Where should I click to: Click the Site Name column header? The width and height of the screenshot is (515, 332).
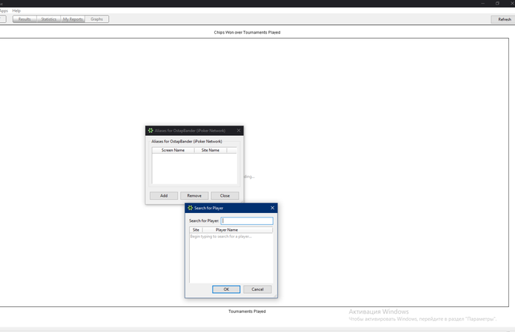coord(210,150)
